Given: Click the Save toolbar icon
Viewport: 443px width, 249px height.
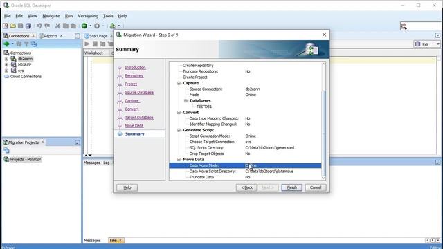Looking at the screenshot, I should [20, 26].
